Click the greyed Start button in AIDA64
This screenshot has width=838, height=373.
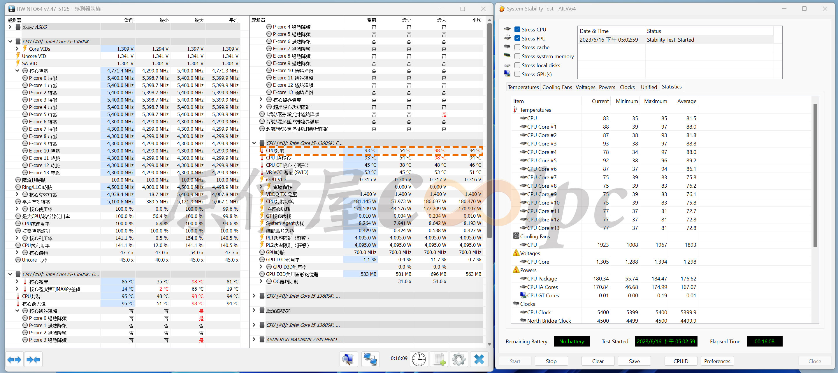tap(515, 361)
